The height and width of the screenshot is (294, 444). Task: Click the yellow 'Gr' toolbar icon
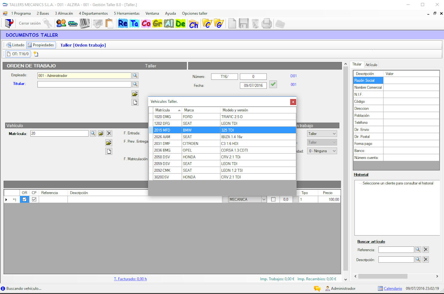[x=158, y=23]
